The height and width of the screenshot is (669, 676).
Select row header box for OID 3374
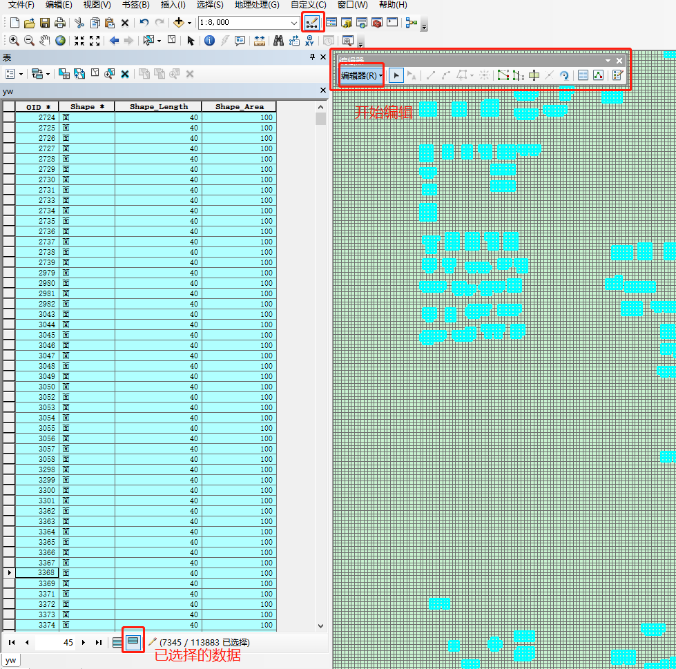pos(9,625)
